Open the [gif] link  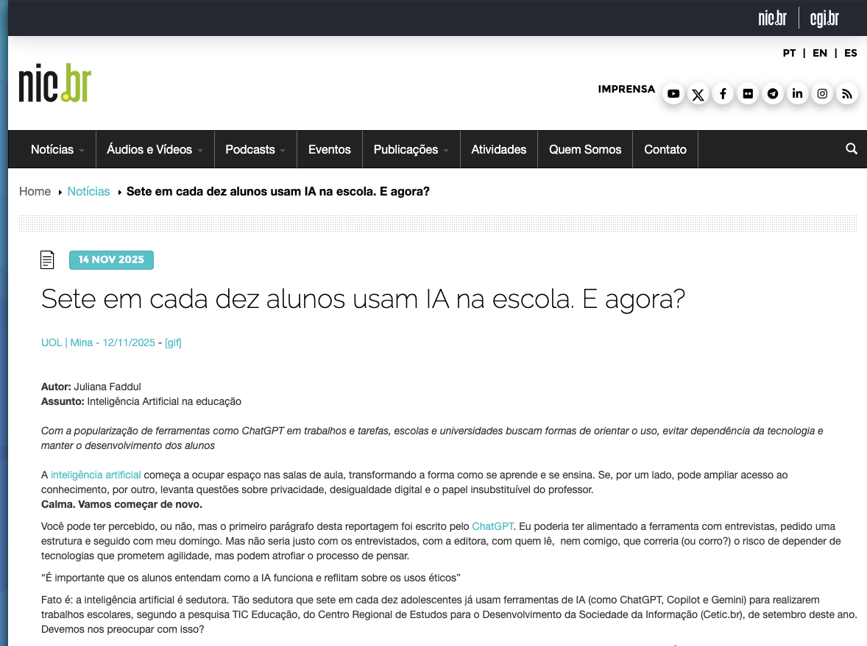click(x=173, y=342)
